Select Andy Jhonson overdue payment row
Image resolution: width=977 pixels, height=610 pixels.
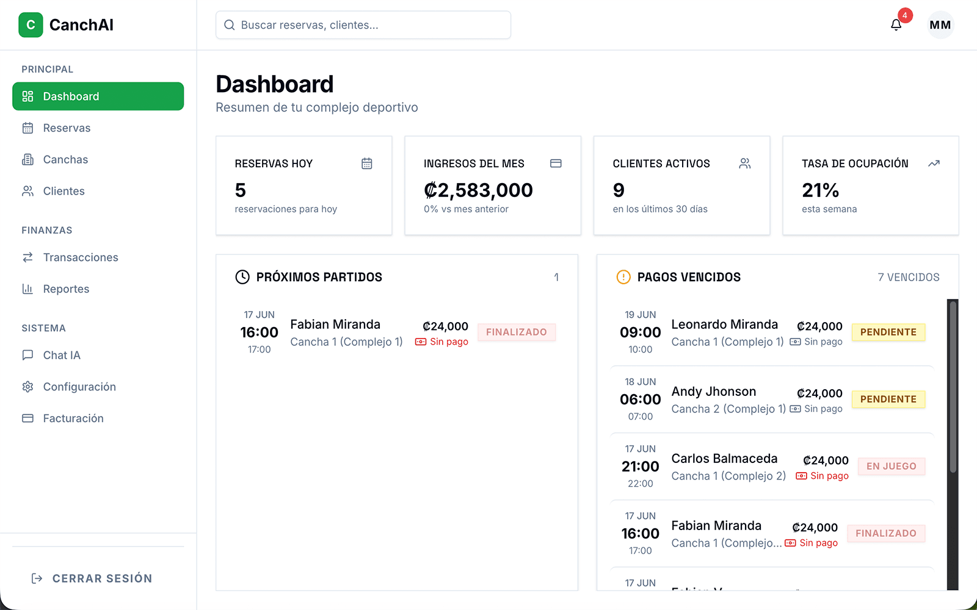coord(772,399)
